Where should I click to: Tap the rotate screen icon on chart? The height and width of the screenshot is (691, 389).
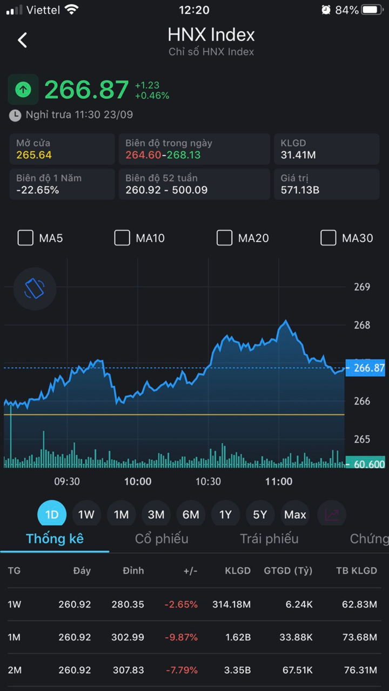[35, 288]
